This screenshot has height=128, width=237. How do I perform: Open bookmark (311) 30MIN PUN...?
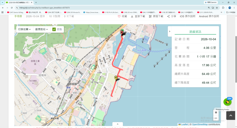coord(206,12)
